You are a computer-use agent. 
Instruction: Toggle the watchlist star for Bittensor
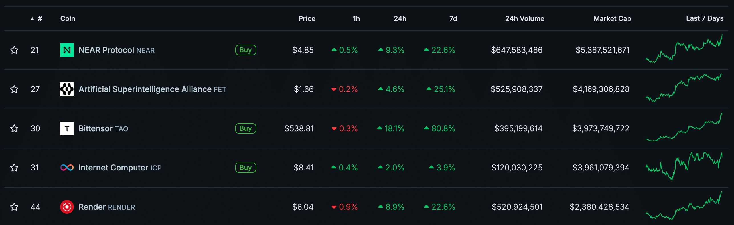point(14,128)
